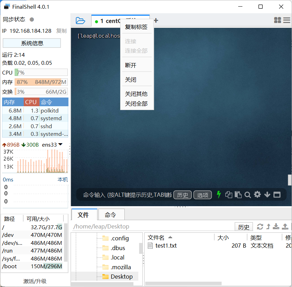Select the systemd process row
Screen dimensions: 292x287
pos(35,118)
